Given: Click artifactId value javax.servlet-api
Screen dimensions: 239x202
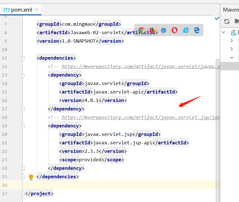Looking at the screenshot, I should coord(117,92).
